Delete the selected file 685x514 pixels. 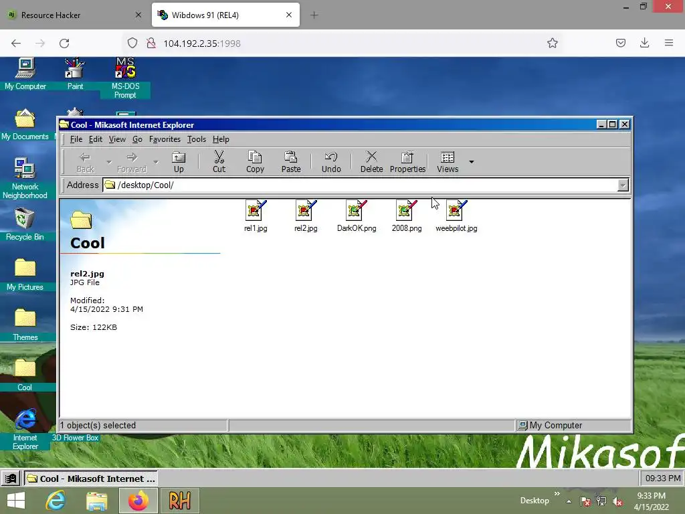point(371,162)
